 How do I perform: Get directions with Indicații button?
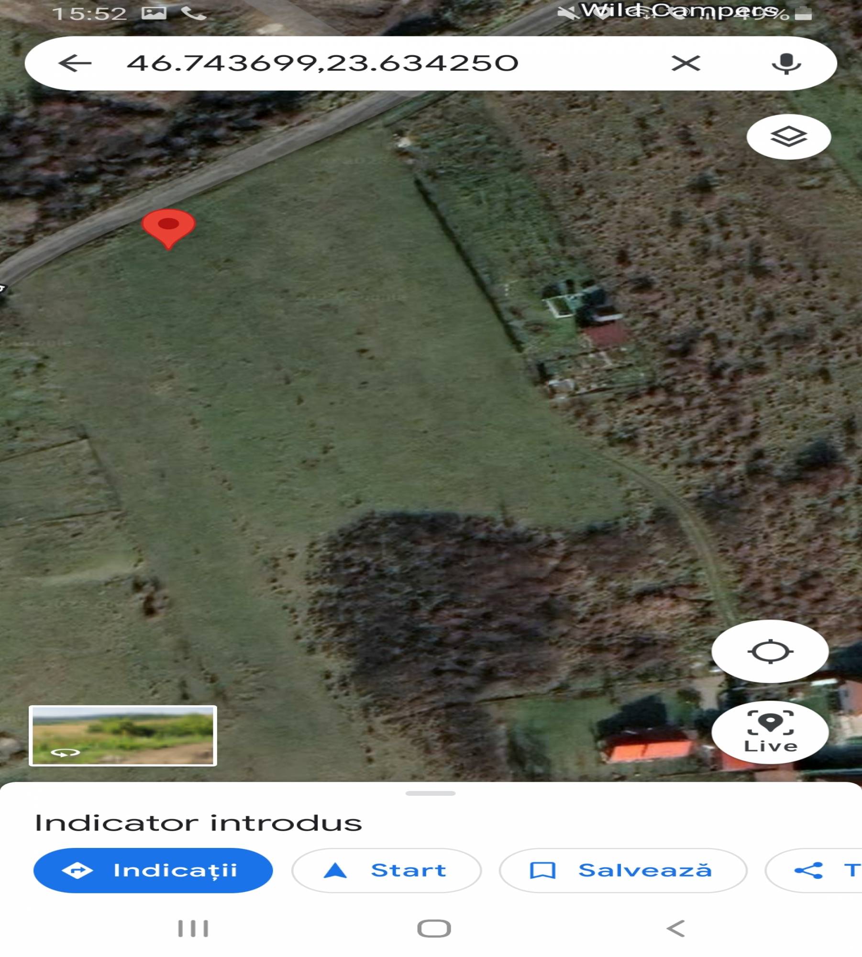(x=153, y=870)
